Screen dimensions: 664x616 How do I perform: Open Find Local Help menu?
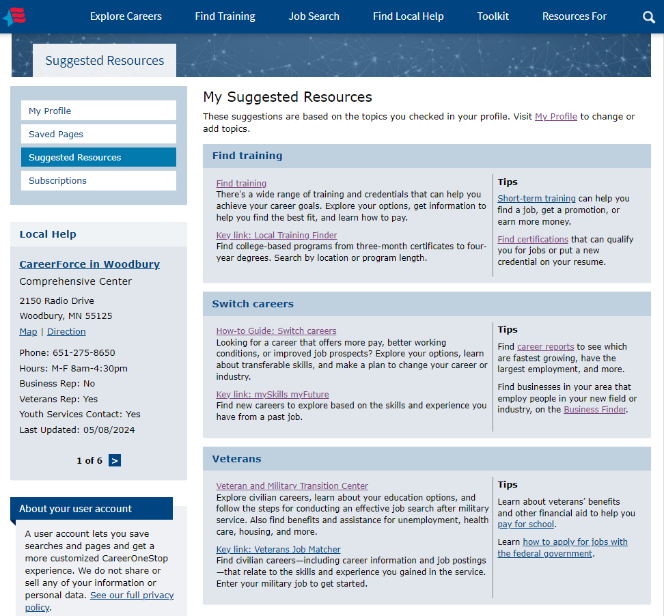click(x=409, y=16)
